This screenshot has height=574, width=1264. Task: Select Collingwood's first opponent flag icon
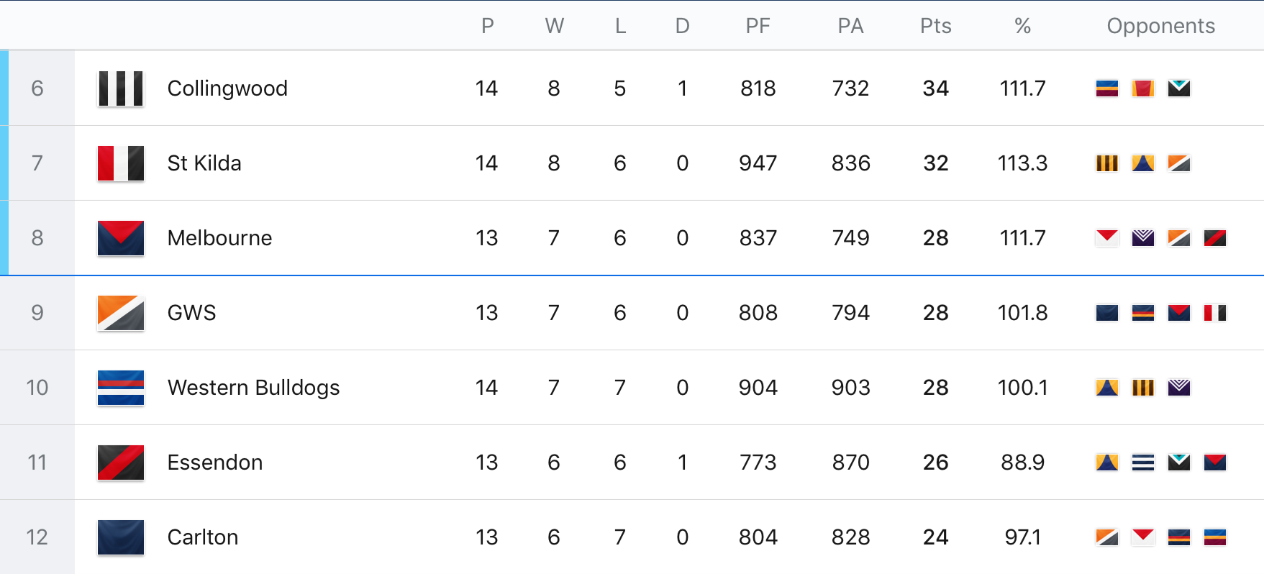click(x=1107, y=88)
